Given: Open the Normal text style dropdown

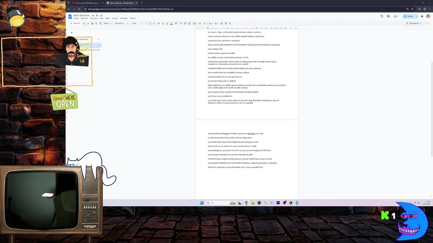Looking at the screenshot, I should point(121,23).
